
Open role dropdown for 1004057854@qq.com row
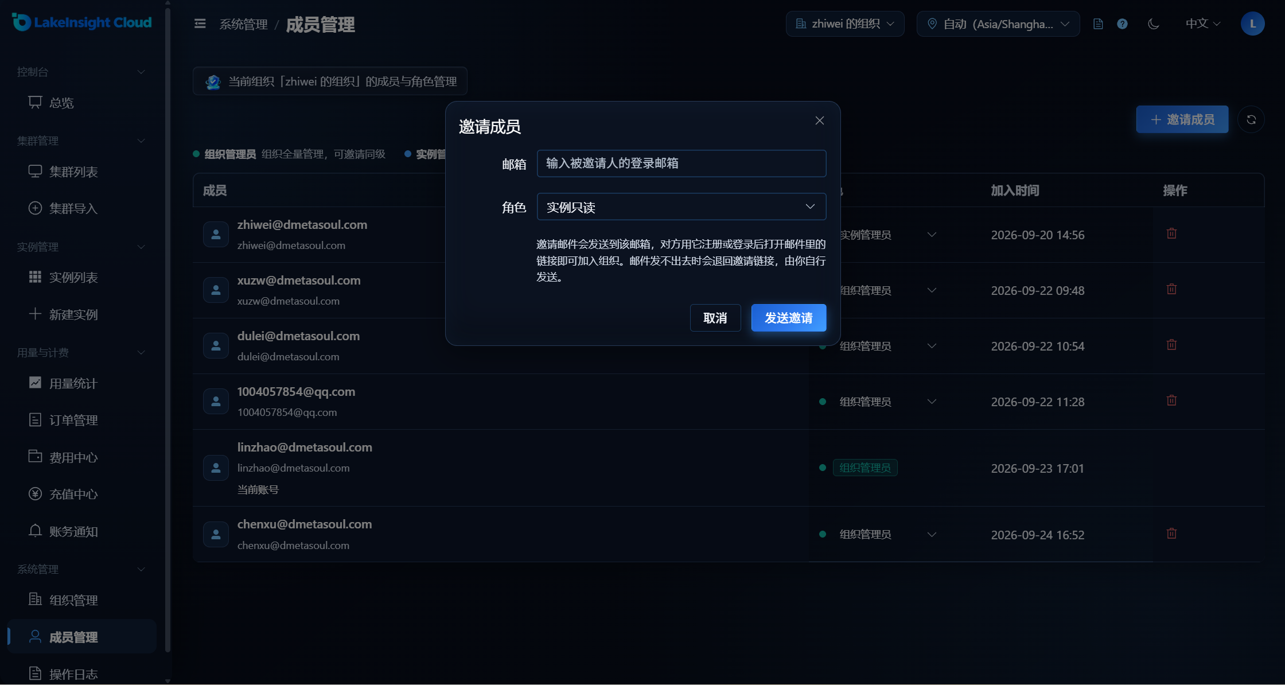pos(932,402)
